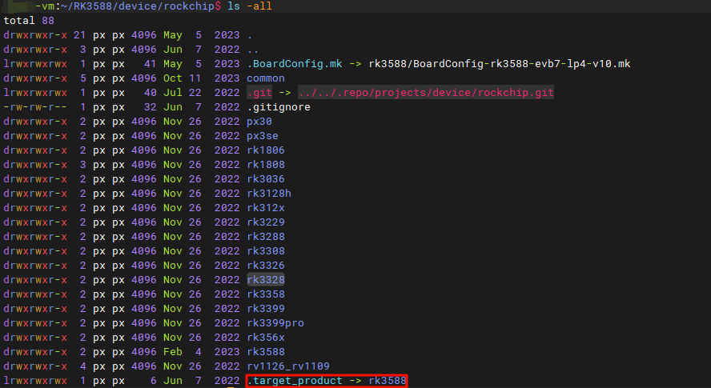Click the BoardConfig-rk3588-evb7-lp4-v10.mk target path

click(x=500, y=64)
